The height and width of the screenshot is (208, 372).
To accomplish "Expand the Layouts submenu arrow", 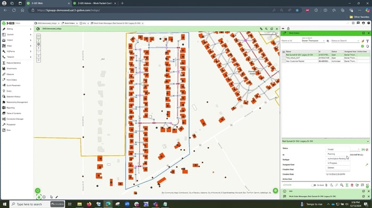I will (x=31, y=34).
